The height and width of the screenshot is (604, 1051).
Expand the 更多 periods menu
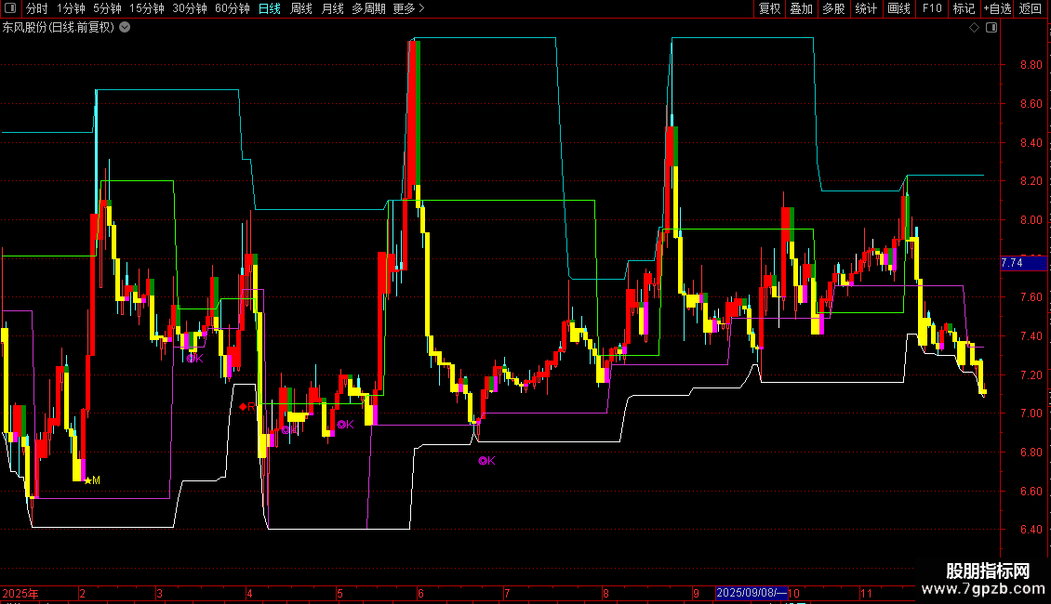(x=408, y=8)
